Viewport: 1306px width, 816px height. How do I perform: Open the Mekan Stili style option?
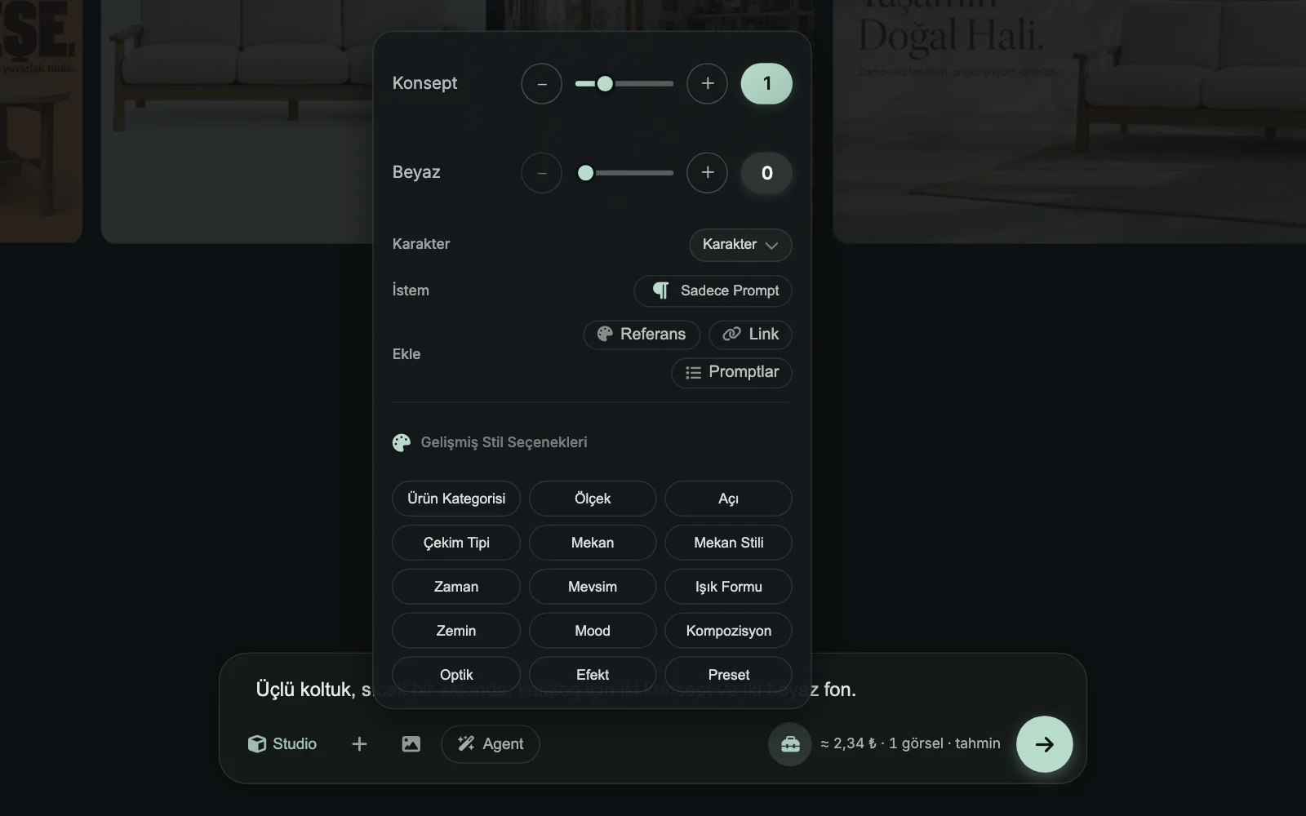tap(729, 543)
